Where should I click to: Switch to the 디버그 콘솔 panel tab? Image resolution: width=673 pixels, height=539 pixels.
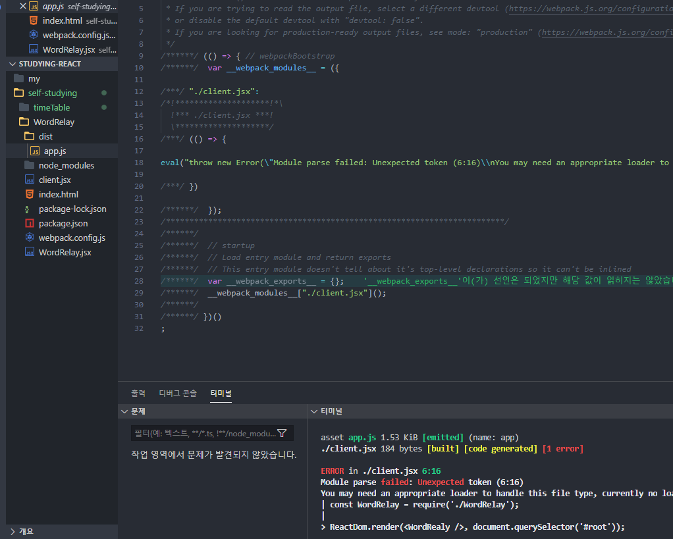tap(178, 393)
